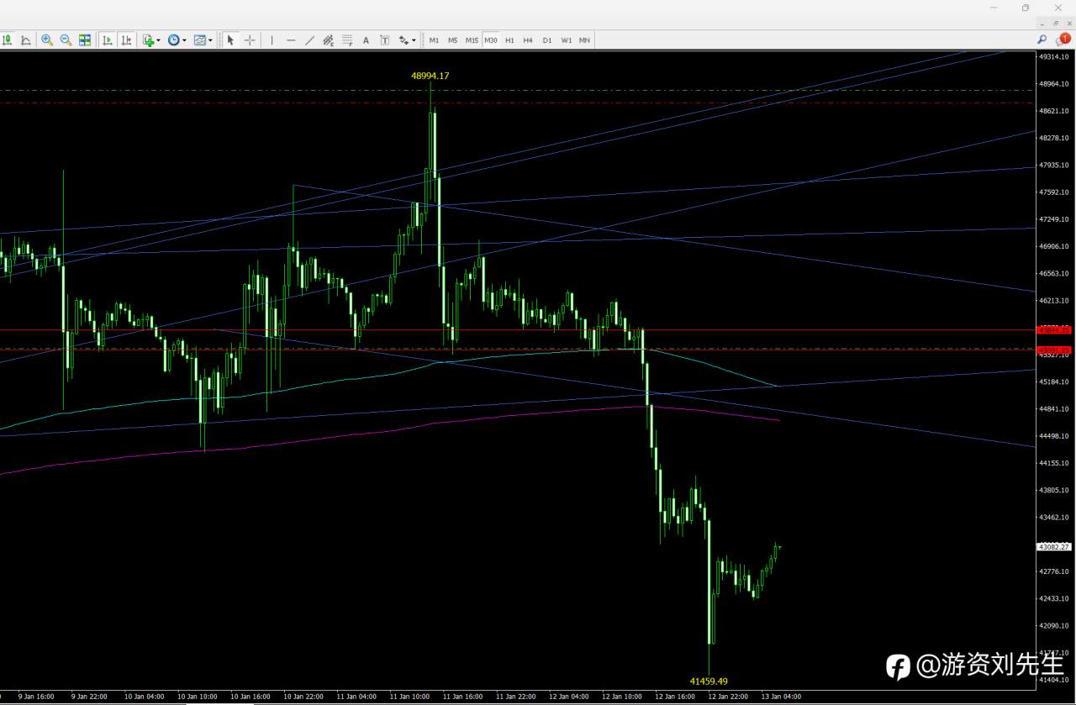Click time axis label 13 Jan 04:00
This screenshot has width=1076, height=705.
click(x=782, y=696)
